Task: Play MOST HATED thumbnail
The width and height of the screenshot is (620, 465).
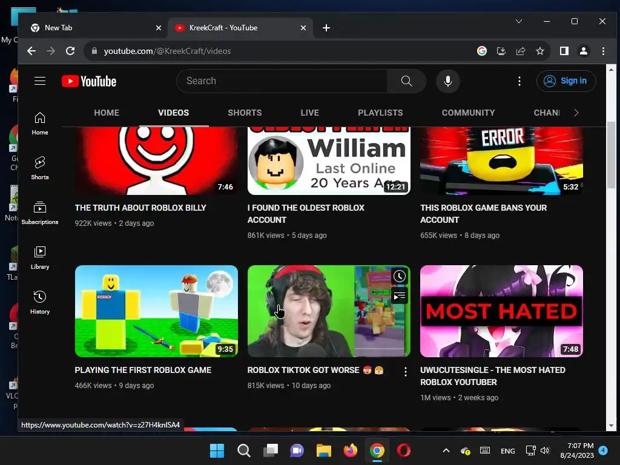Action: 501,311
